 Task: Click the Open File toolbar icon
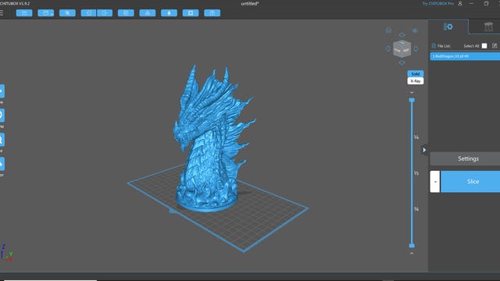[x=24, y=12]
